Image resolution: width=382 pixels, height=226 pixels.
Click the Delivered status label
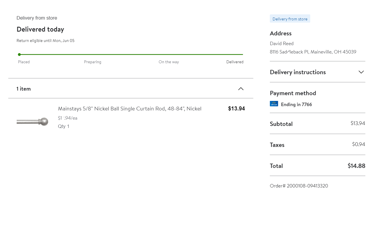pyautogui.click(x=235, y=62)
